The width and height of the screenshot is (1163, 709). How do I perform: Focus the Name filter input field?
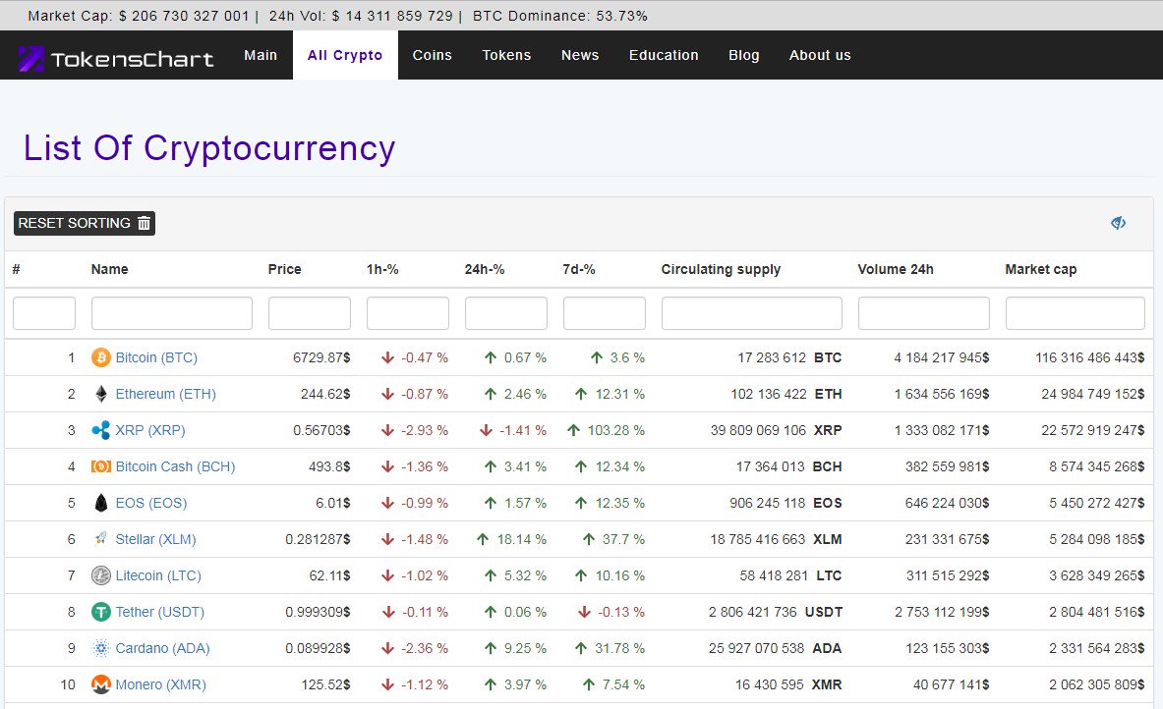172,313
